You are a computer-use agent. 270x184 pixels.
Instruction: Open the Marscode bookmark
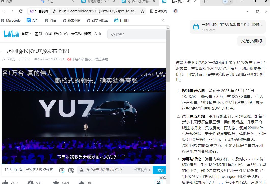coord(11,21)
